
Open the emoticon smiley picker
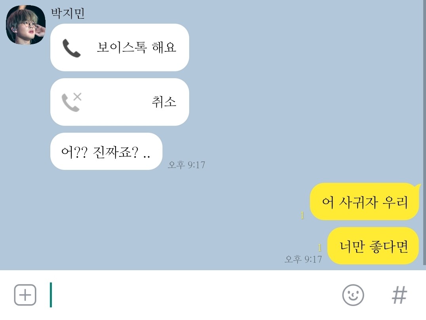(x=353, y=295)
